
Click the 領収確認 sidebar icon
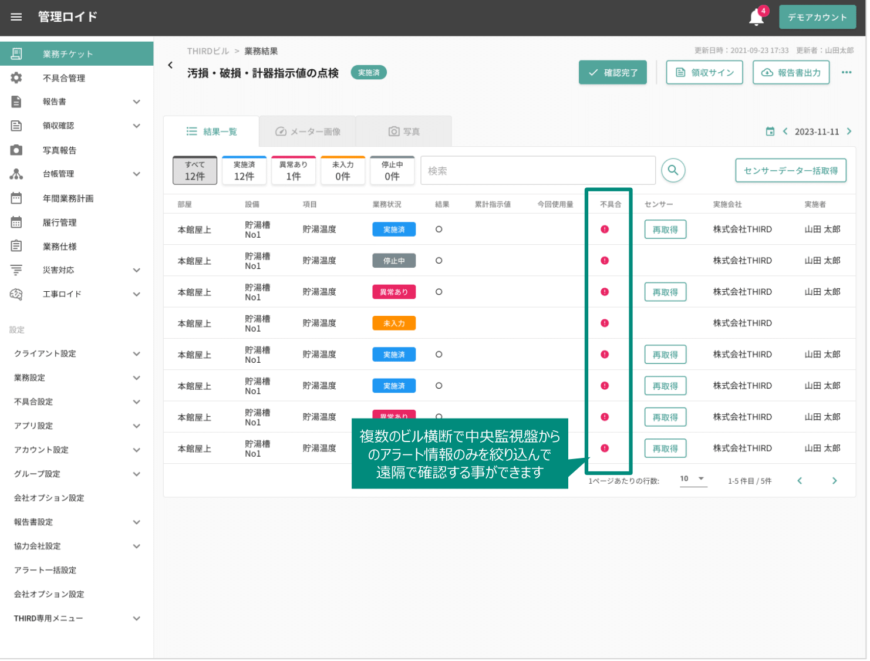pyautogui.click(x=16, y=126)
